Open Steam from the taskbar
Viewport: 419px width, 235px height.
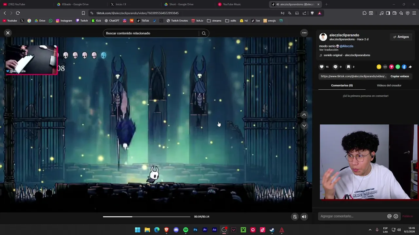pyautogui.click(x=272, y=230)
